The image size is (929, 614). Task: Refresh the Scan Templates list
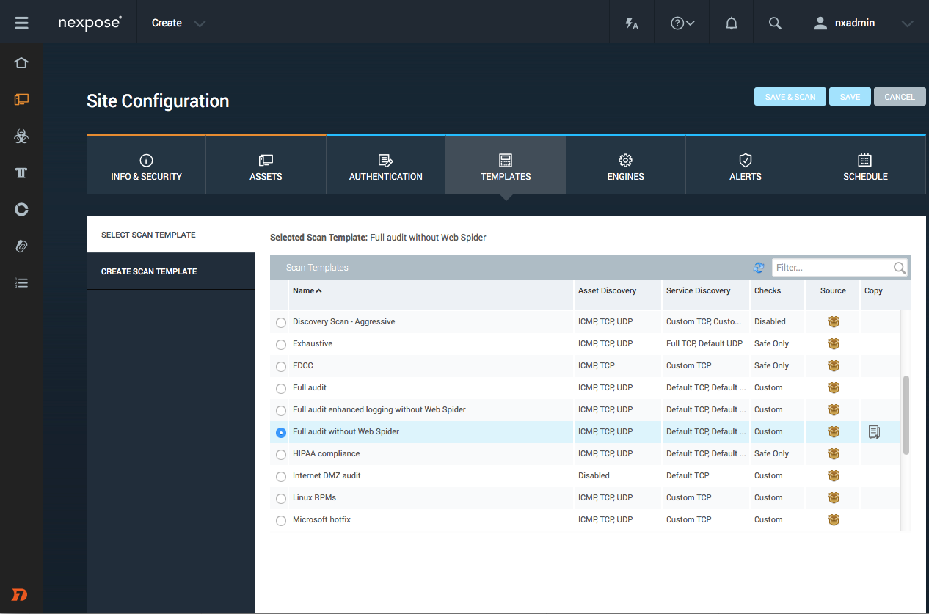[759, 268]
